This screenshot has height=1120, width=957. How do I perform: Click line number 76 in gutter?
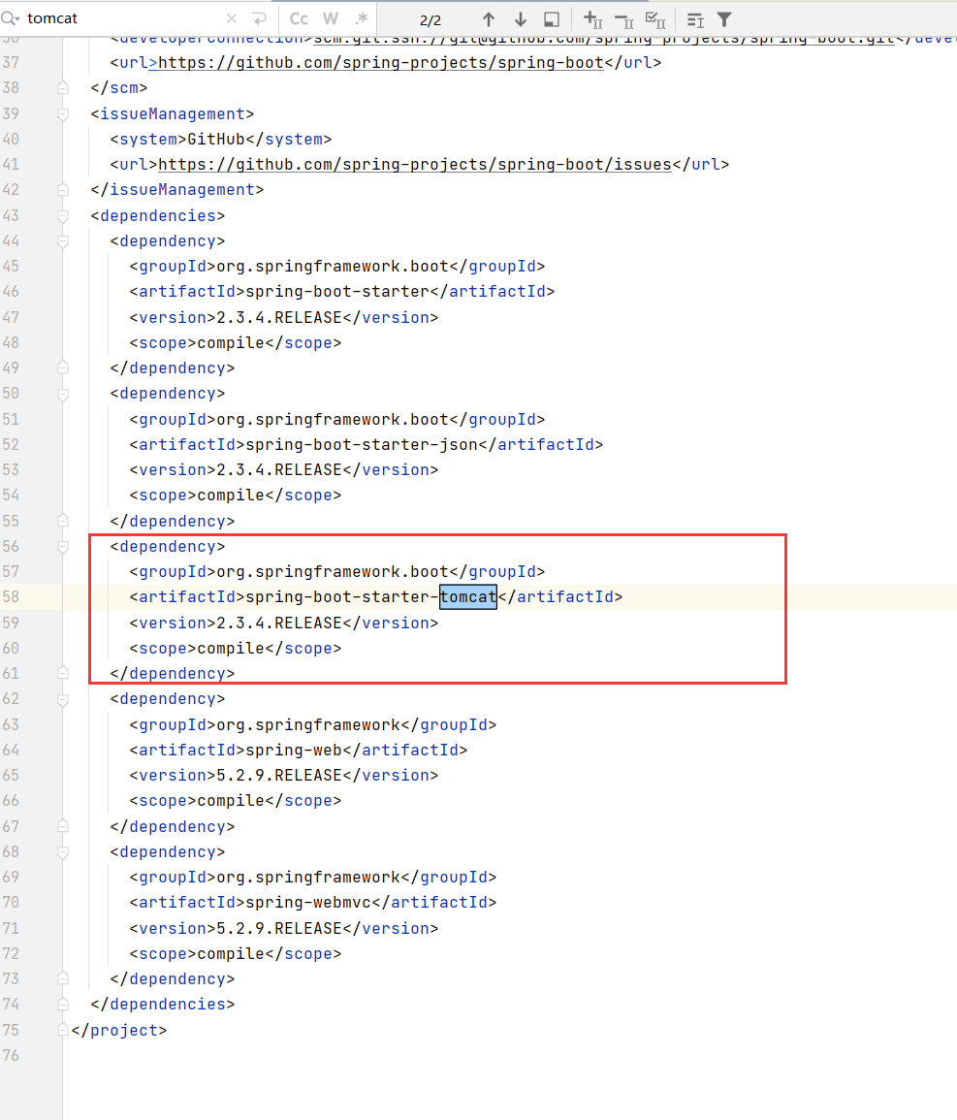(11, 1056)
